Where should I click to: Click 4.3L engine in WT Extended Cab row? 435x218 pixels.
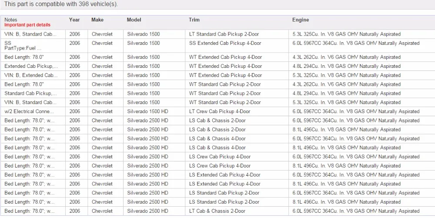tap(347, 57)
